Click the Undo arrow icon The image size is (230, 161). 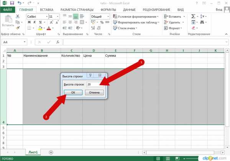(20, 3)
